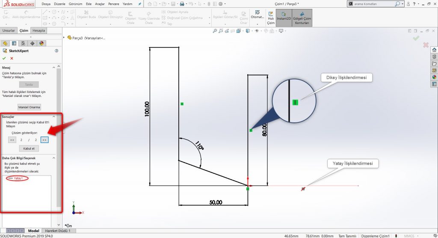Click the print icon in top toolbar
The height and width of the screenshot is (238, 438).
[x=182, y=3]
